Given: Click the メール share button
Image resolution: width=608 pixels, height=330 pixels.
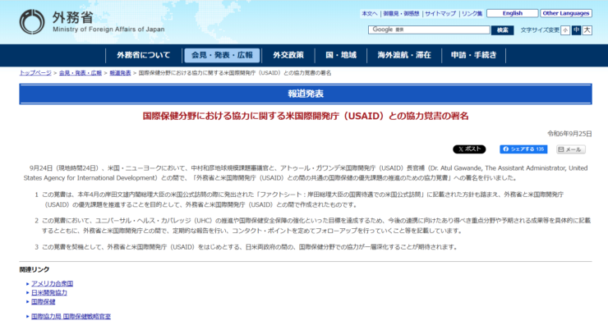Looking at the screenshot, I should pos(571,149).
